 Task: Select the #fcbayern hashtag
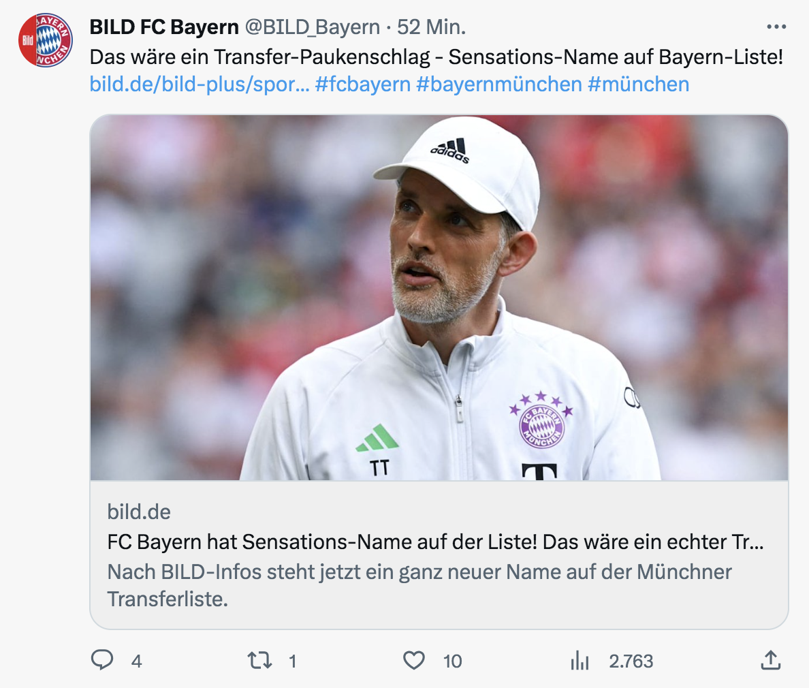point(363,84)
